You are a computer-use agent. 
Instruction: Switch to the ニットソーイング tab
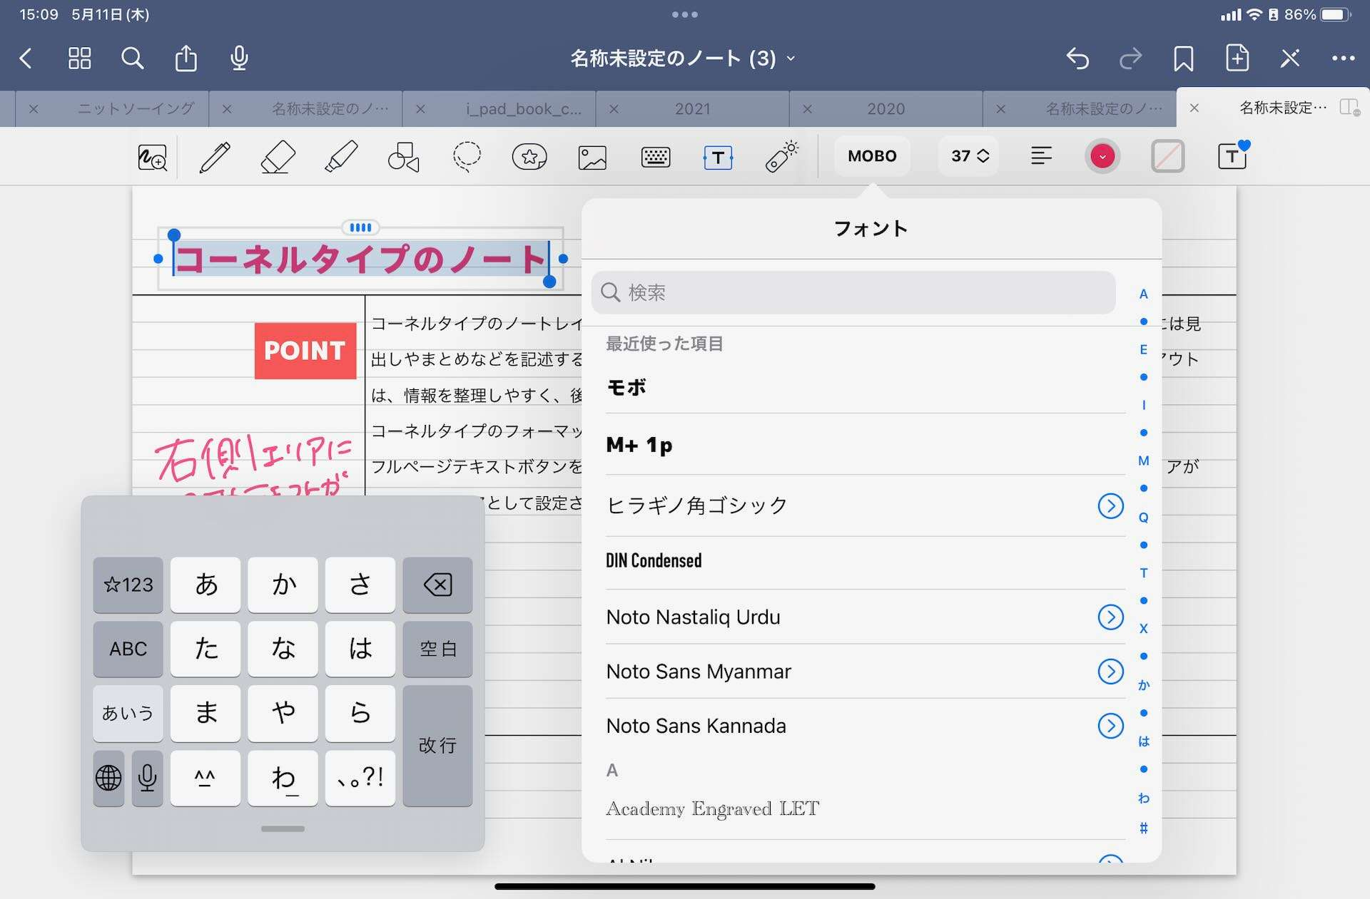[x=136, y=109]
